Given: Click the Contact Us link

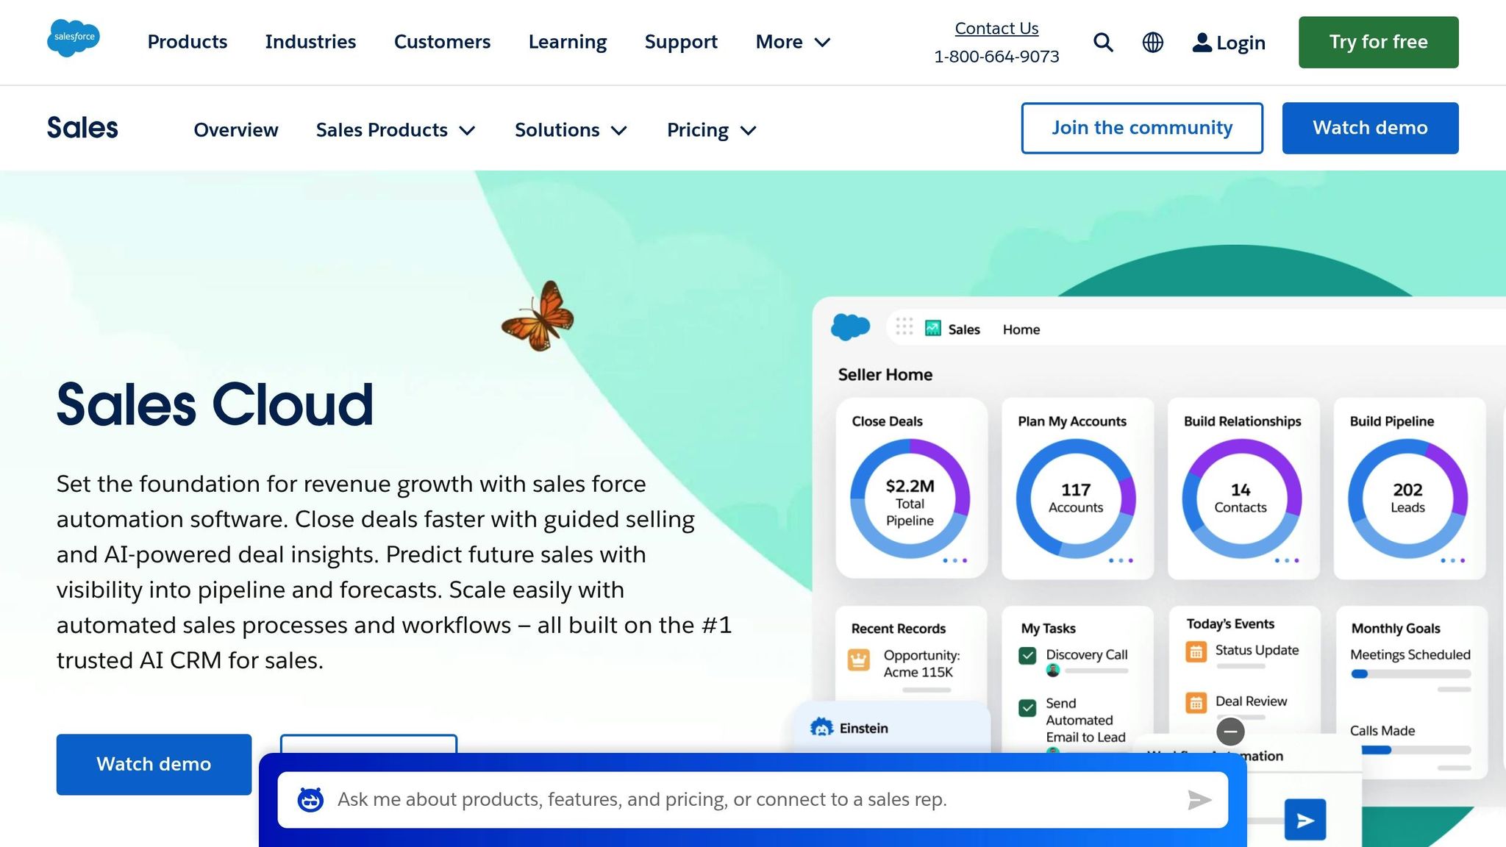Looking at the screenshot, I should click(996, 28).
